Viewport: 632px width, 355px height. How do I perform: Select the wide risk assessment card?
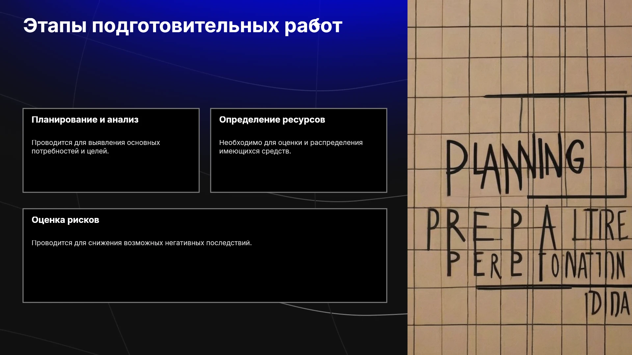point(205,255)
